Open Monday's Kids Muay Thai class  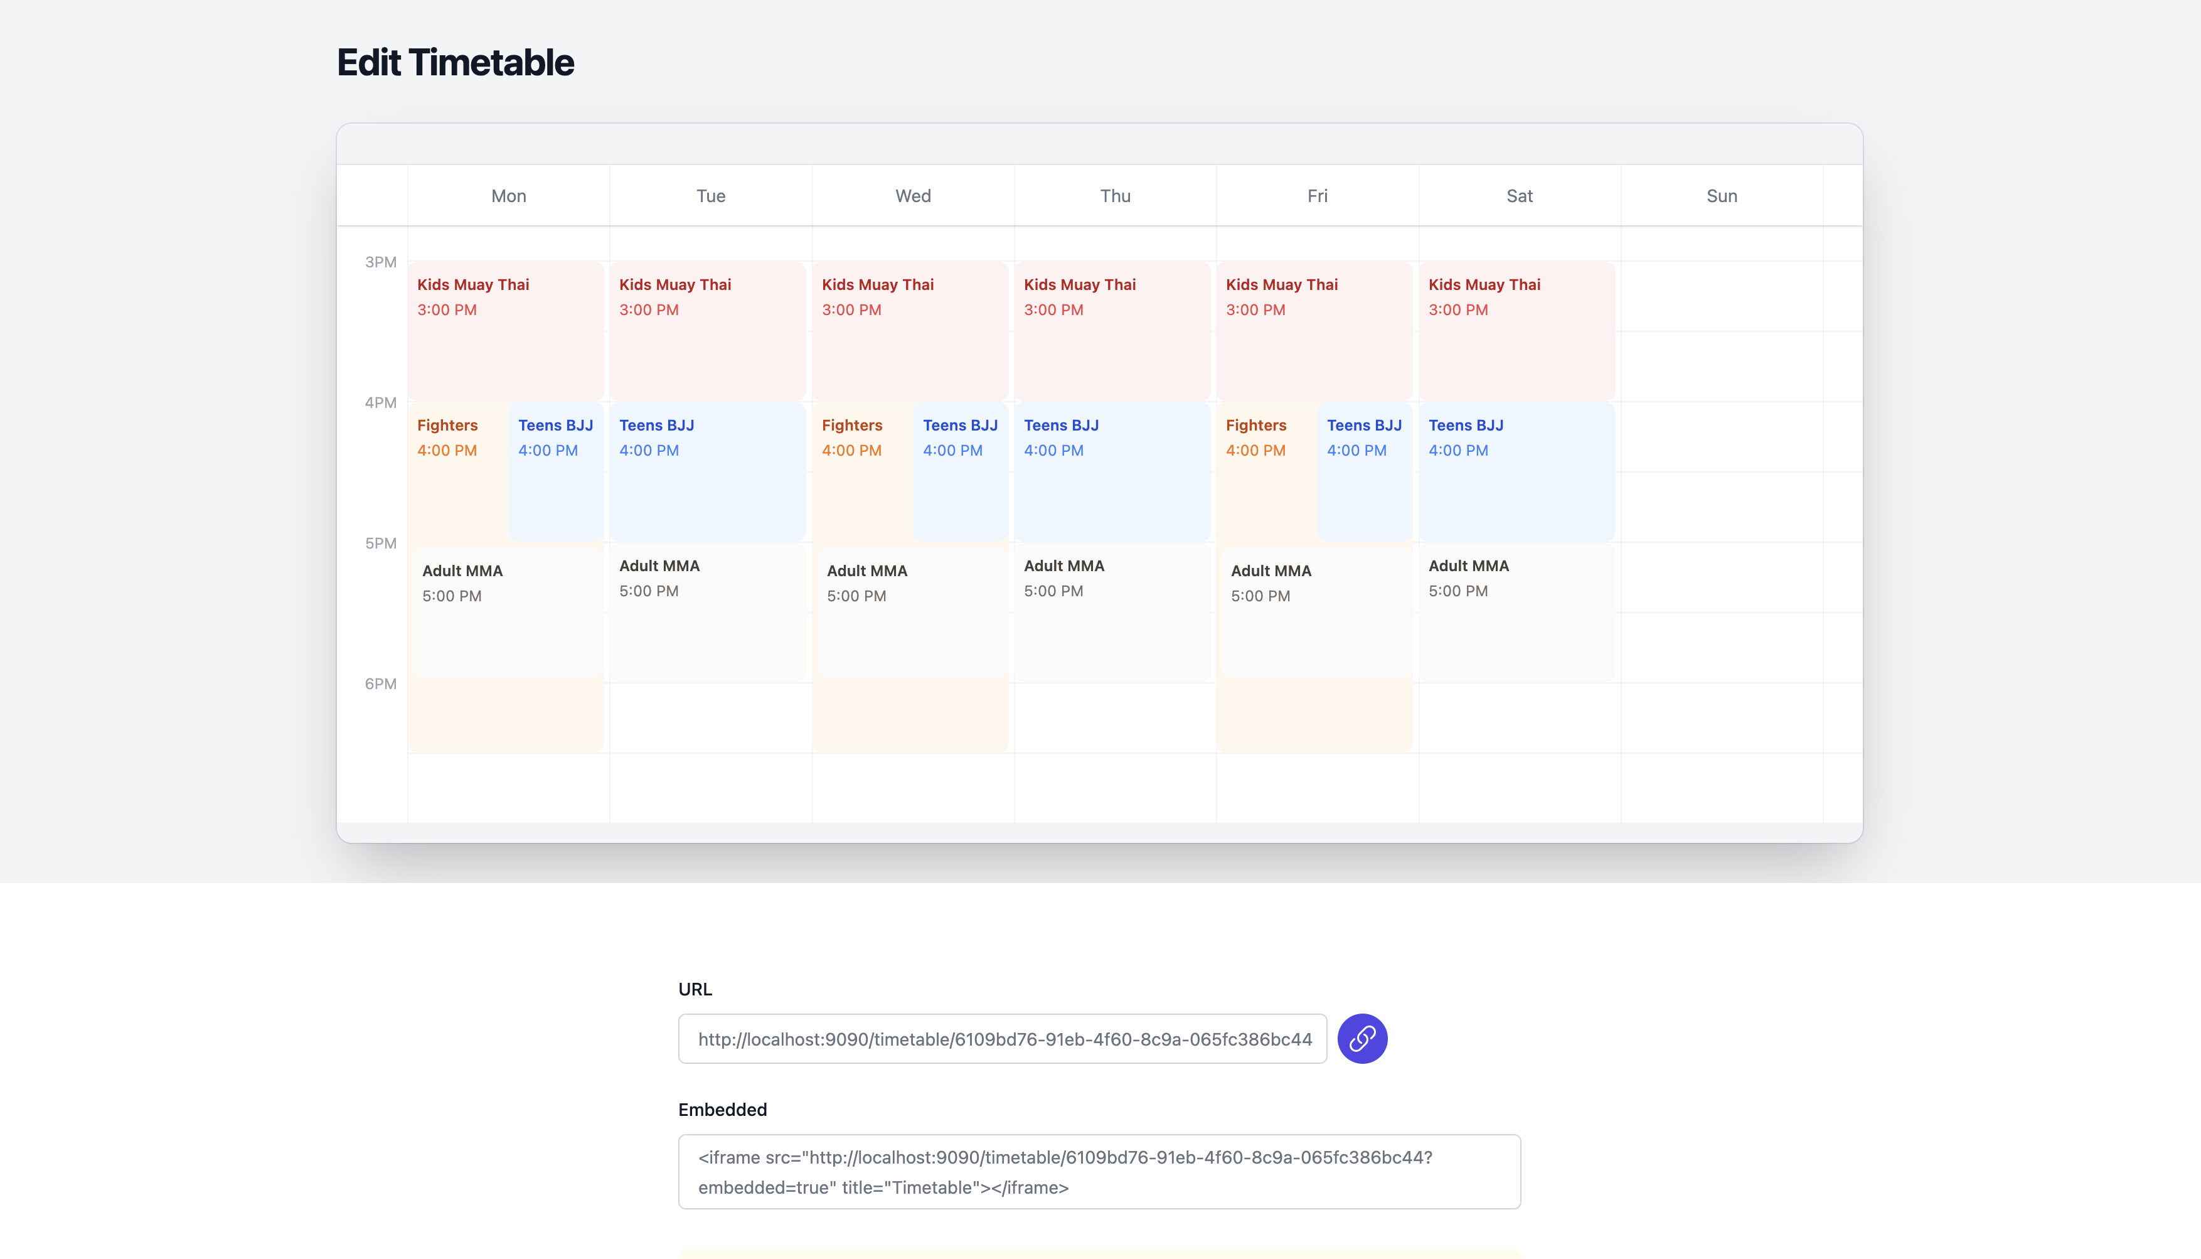point(504,330)
